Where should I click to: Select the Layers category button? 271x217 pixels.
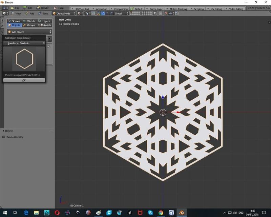[44, 21]
